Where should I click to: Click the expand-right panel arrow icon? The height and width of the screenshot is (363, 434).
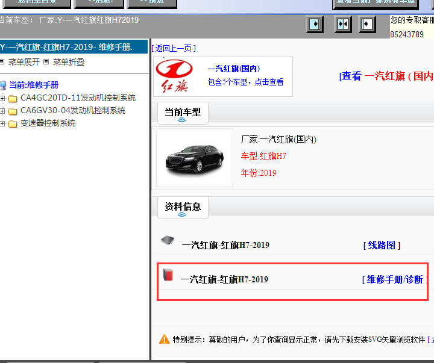point(315,24)
